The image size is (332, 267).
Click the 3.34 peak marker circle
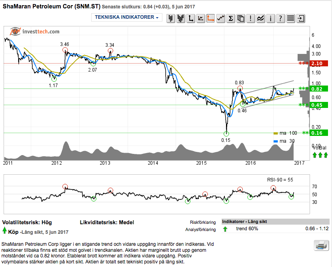coord(110,51)
